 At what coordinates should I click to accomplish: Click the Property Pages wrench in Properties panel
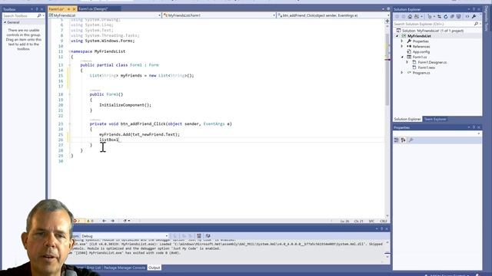pos(411,140)
